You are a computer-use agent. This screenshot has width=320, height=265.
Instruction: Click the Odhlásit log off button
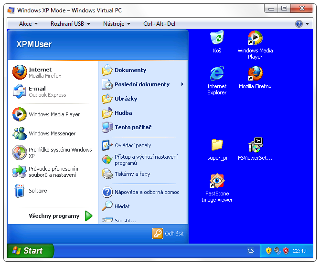168,234
